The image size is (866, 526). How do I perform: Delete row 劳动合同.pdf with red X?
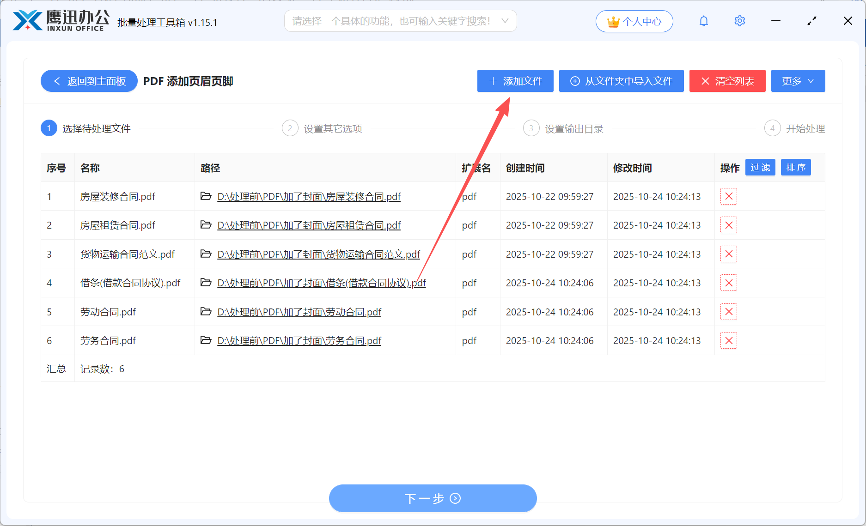tap(729, 312)
